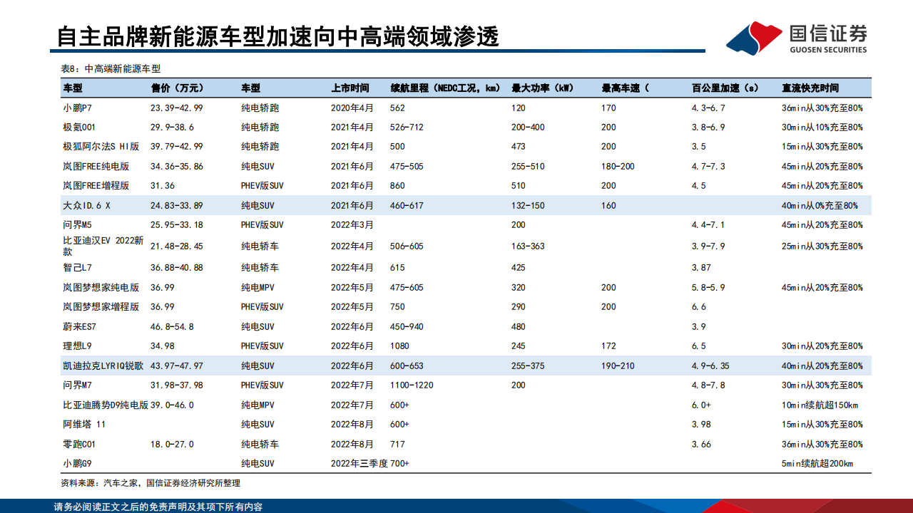Screen dimensions: 913x513
Task: Select the 蔚来ES7 cell
Action: 80,327
